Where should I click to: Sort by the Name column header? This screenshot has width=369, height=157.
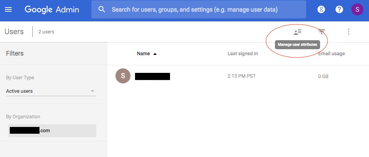[x=143, y=54]
